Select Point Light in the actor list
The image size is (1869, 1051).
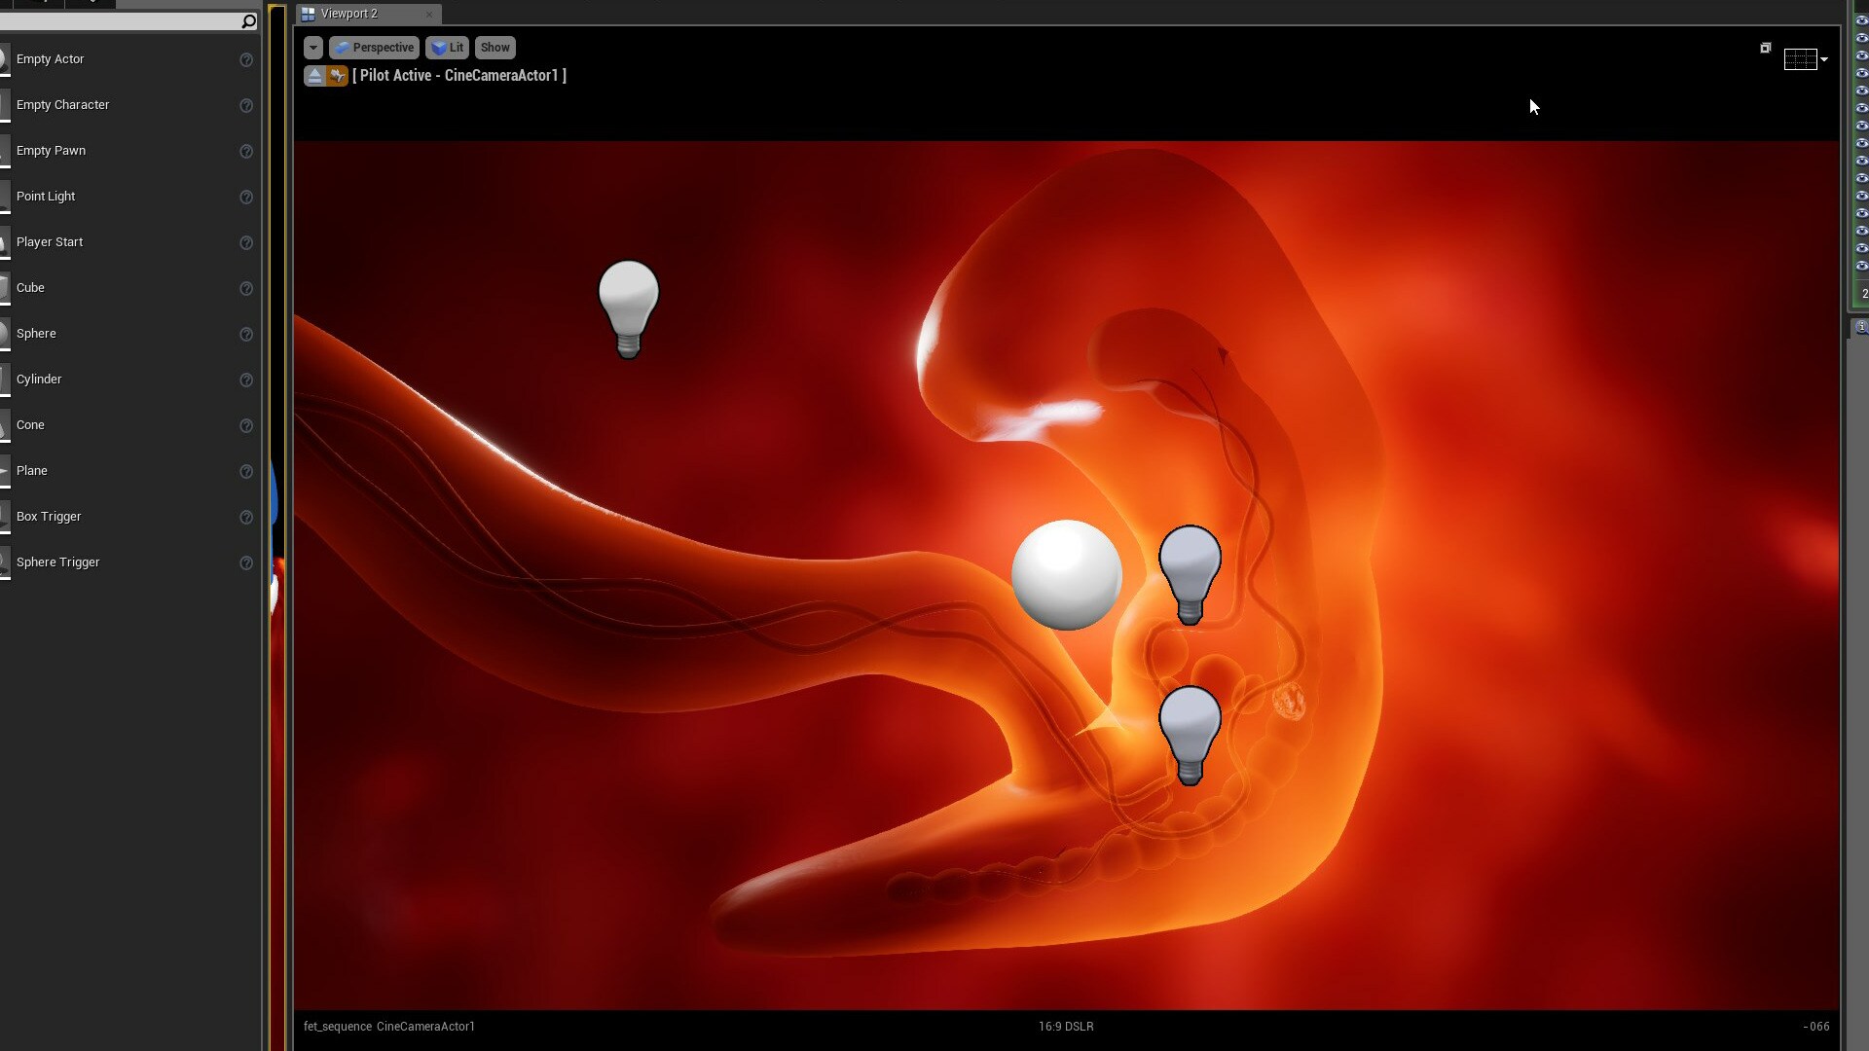[x=46, y=197]
